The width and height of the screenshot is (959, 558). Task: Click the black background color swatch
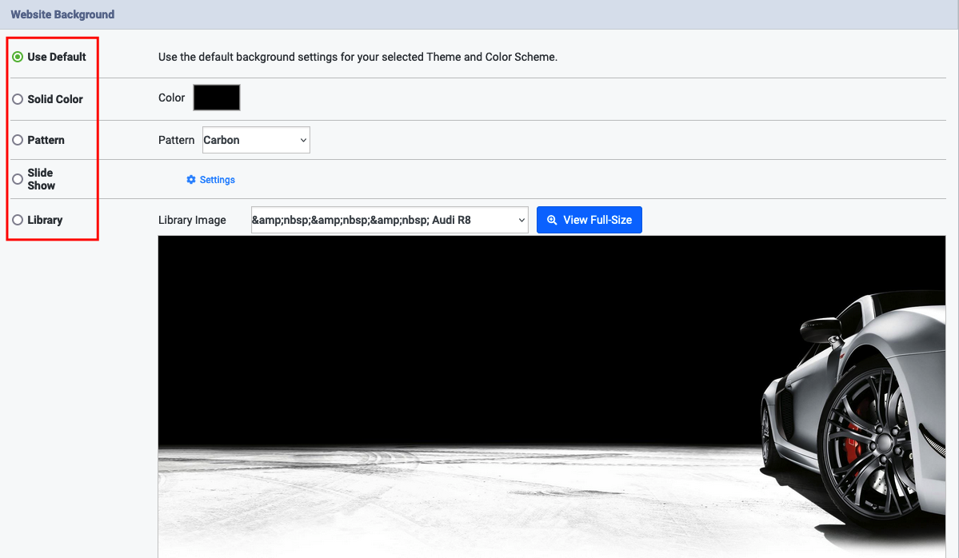[216, 98]
